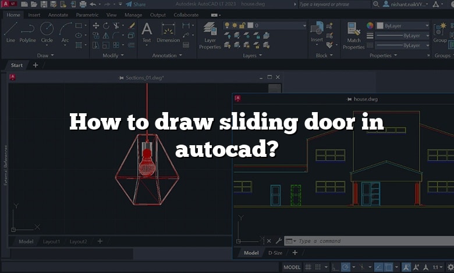Activate the Trim tool
The width and height of the screenshot is (454, 273).
coord(116,26)
